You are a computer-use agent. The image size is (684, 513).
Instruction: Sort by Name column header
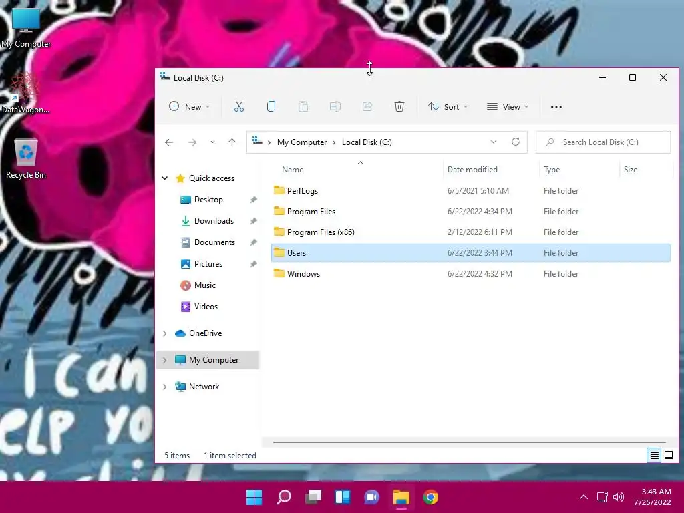tap(358, 169)
